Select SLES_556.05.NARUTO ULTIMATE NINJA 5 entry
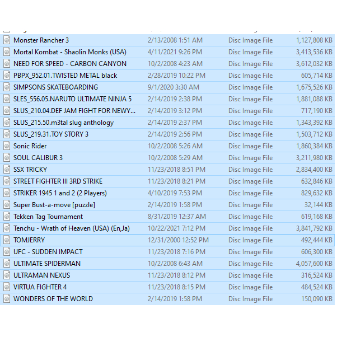Screen dimensions: 337x337 [72, 99]
